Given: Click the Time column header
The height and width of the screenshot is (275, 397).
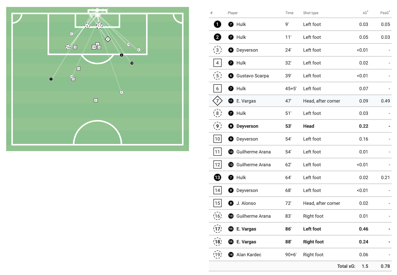Looking at the screenshot, I should (289, 13).
